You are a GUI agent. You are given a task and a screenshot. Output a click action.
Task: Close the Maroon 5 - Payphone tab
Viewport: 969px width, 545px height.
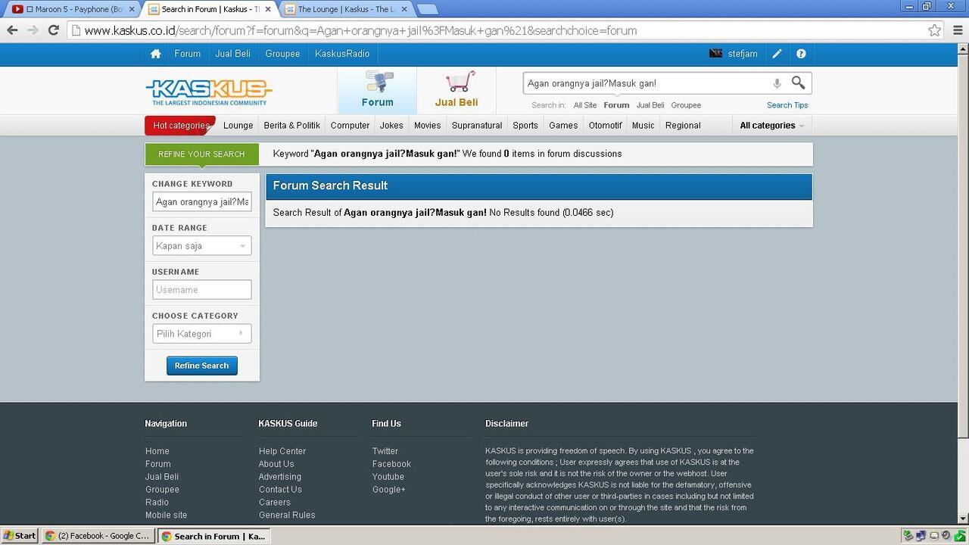[132, 9]
